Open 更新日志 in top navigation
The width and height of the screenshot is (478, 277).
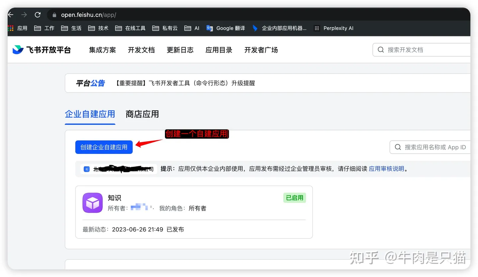180,50
